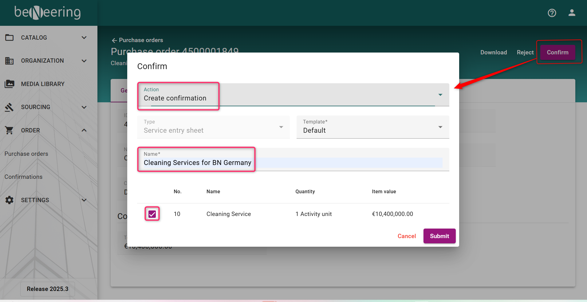This screenshot has height=302, width=587.
Task: Open the Action dropdown
Action: pos(440,95)
